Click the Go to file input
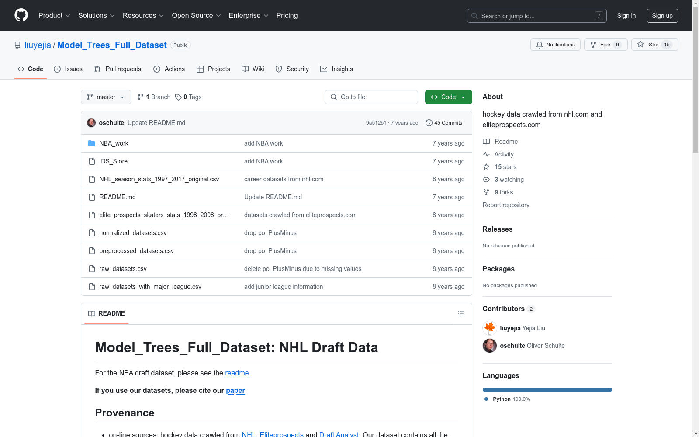 coord(371,97)
